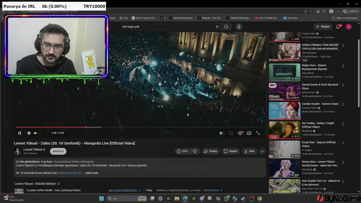Open Palworld Interactive bookmark
The width and height of the screenshot is (361, 203).
point(181,18)
